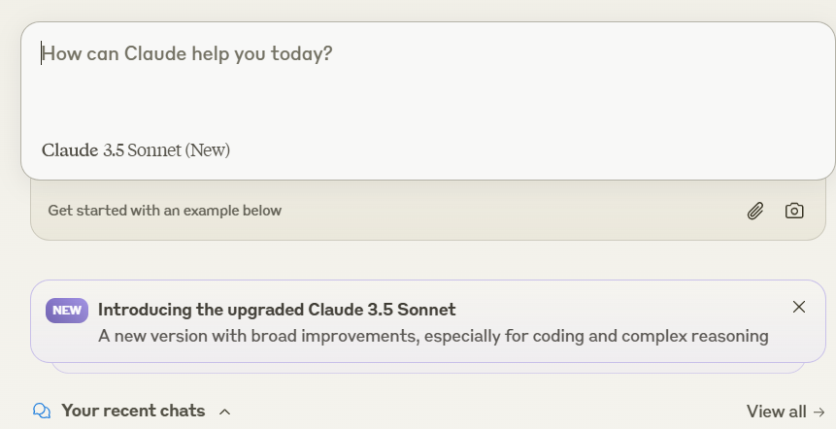Open the Claude 3.5 Sonnet (New) model selector
This screenshot has height=429, width=836.
(x=136, y=150)
